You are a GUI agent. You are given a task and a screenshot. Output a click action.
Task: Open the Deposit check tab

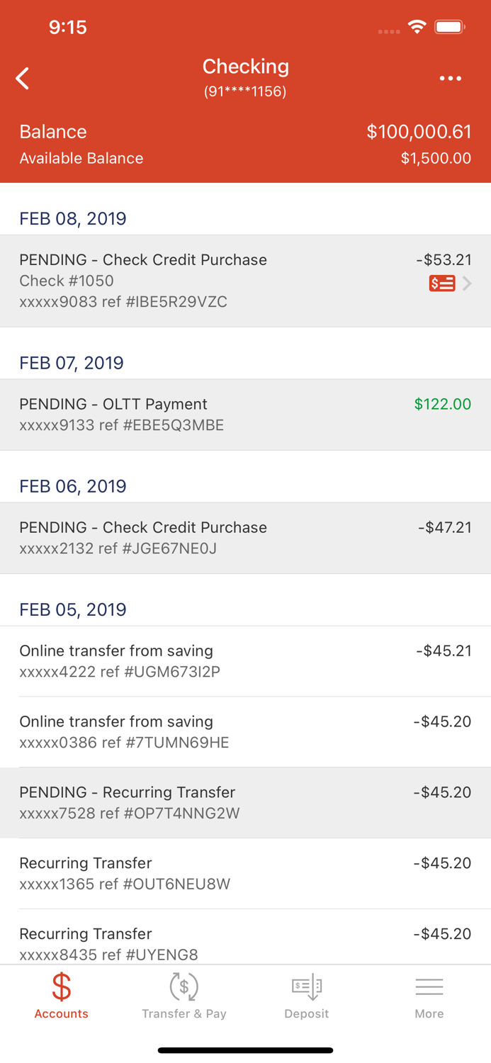click(307, 996)
